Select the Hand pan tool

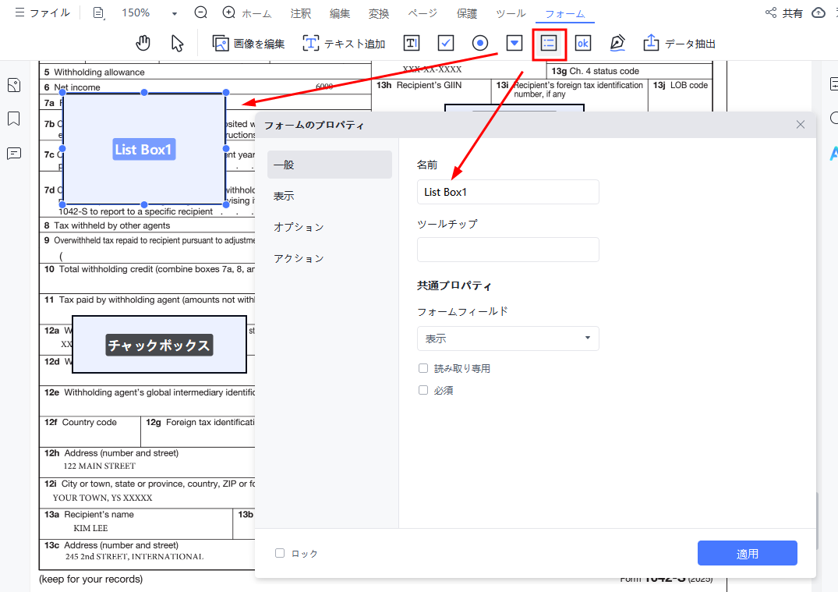[143, 43]
